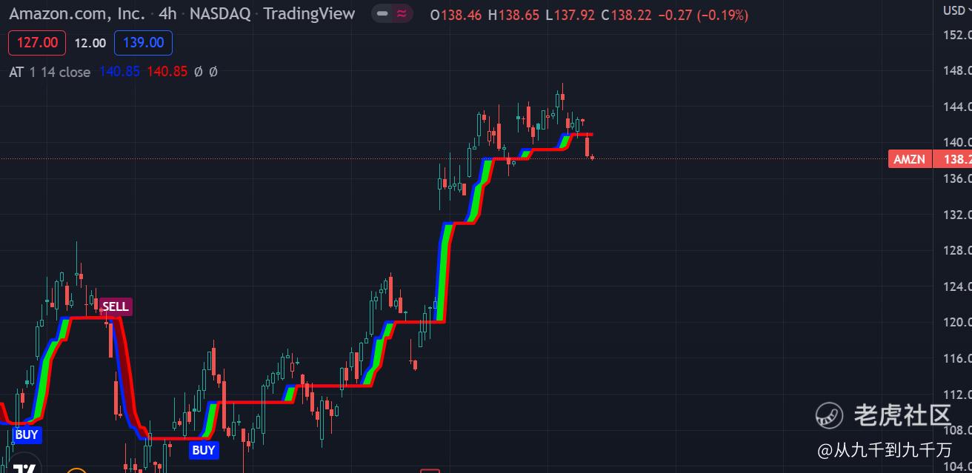Click the change value −0.27 (−0.19%)
This screenshot has height=473, width=972.
(x=703, y=15)
